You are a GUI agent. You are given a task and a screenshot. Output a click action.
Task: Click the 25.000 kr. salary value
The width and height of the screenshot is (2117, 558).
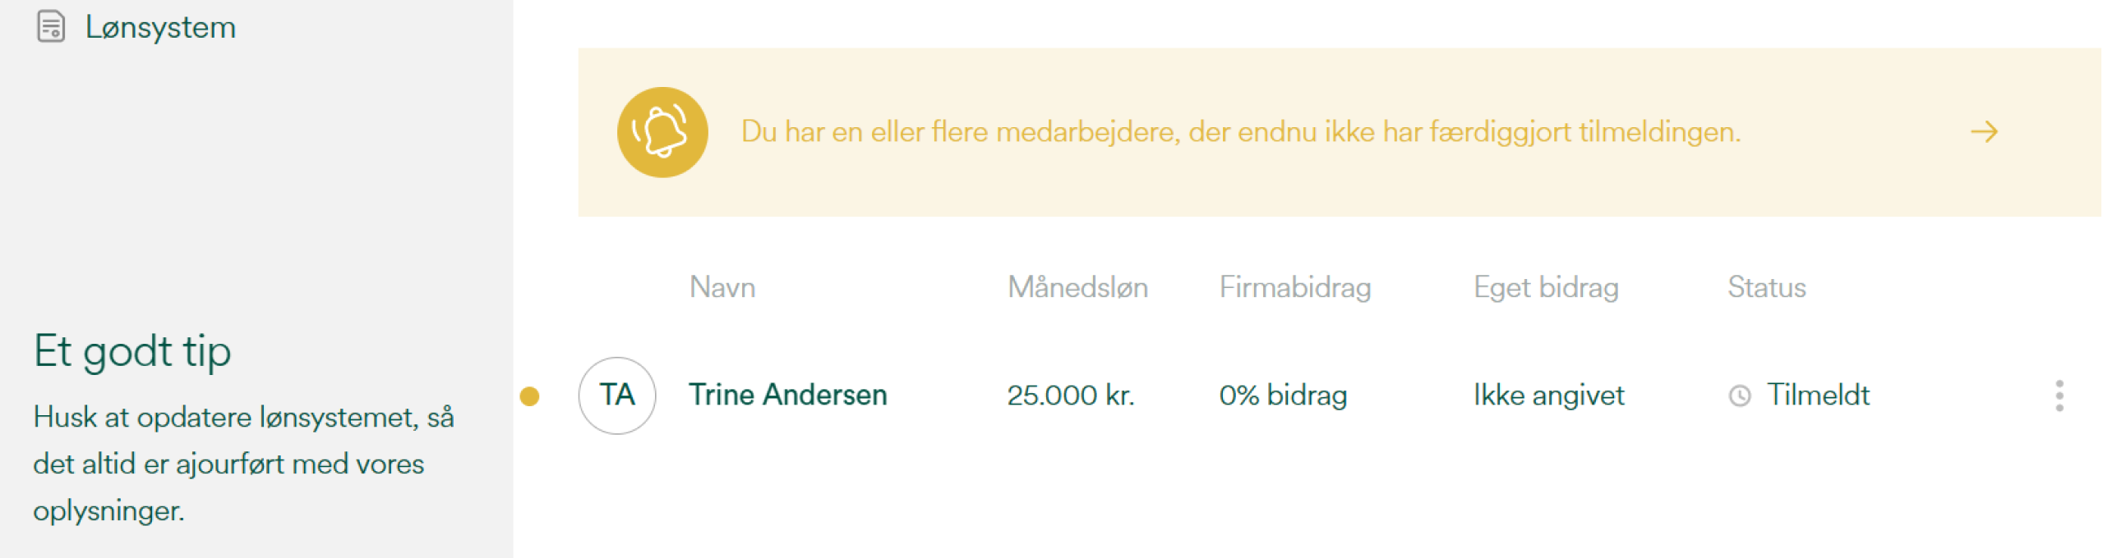point(1070,396)
